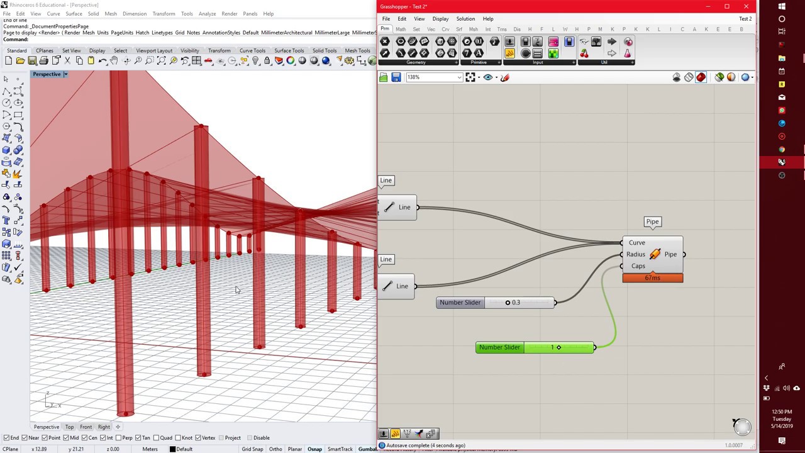This screenshot has width=805, height=453.
Task: Switch to the Top viewport tab
Action: pyautogui.click(x=69, y=427)
